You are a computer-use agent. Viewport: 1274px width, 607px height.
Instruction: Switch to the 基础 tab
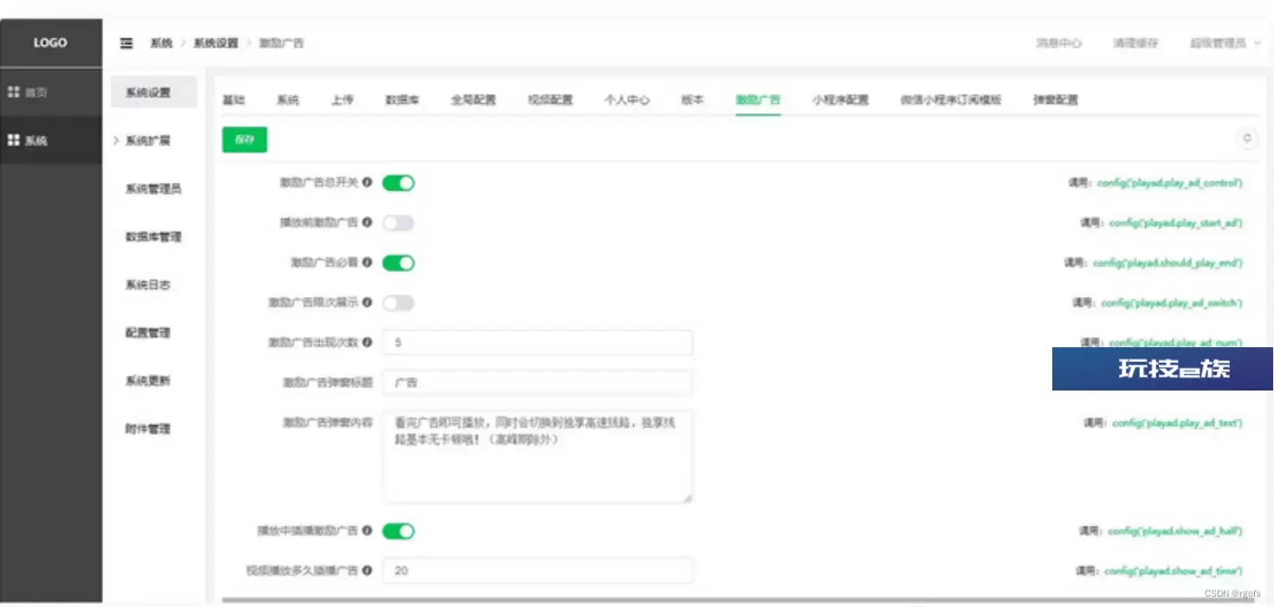coord(234,100)
